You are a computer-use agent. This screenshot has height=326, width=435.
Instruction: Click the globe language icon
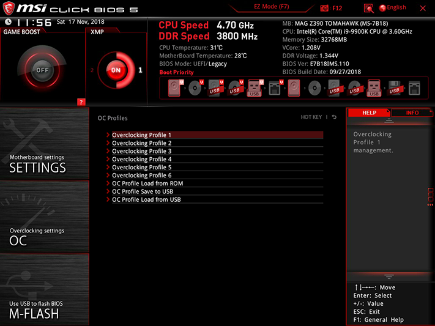[382, 8]
